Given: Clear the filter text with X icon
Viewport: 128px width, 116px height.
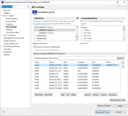Looking at the screenshot, I should (28, 7).
